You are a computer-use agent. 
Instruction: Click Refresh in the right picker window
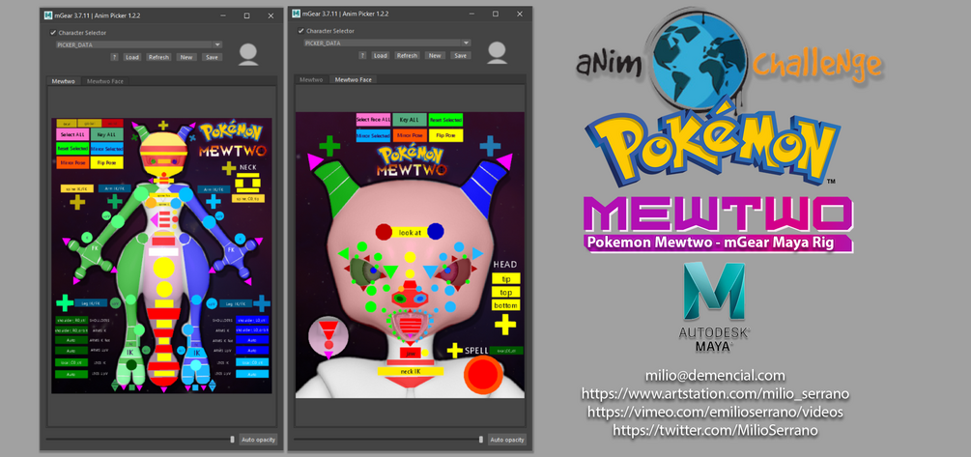tap(407, 55)
